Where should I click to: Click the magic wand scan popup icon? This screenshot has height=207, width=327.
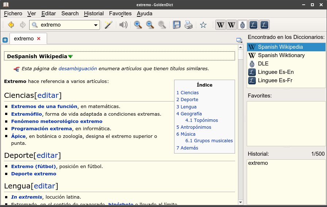[x=108, y=25]
